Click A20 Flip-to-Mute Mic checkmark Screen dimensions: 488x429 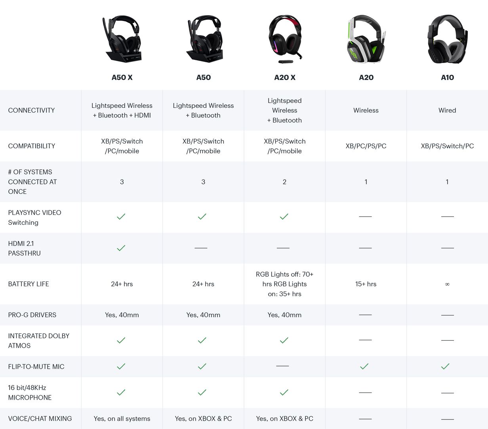(364, 366)
